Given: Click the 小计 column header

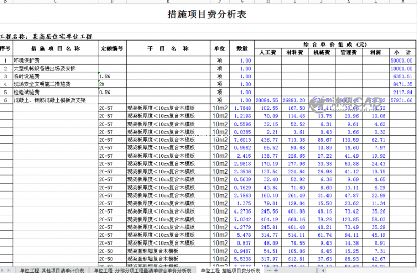Looking at the screenshot, I should tap(403, 52).
